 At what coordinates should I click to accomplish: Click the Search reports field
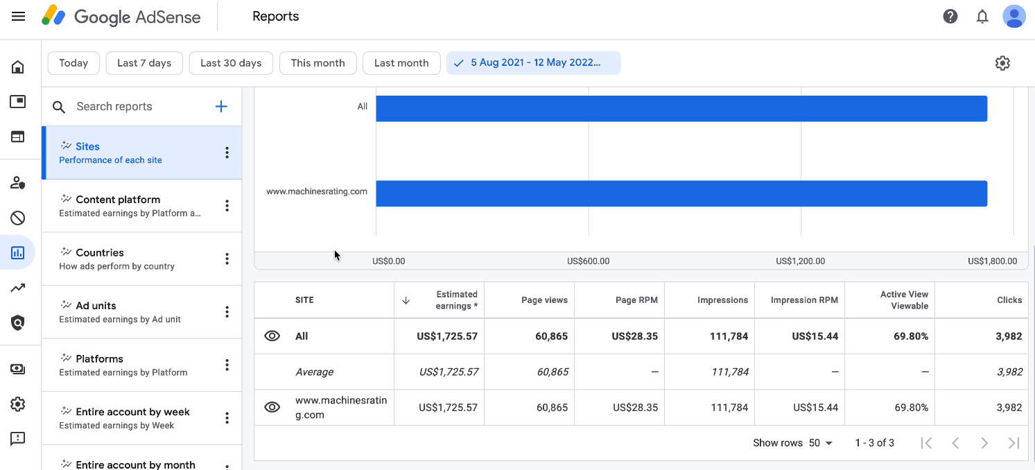[132, 106]
